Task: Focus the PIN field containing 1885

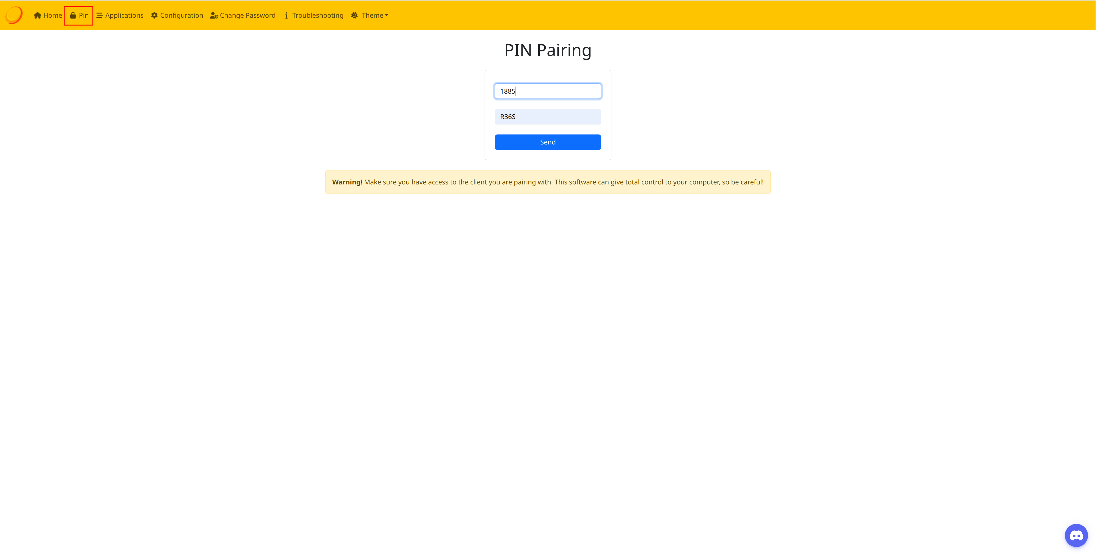Action: [548, 91]
